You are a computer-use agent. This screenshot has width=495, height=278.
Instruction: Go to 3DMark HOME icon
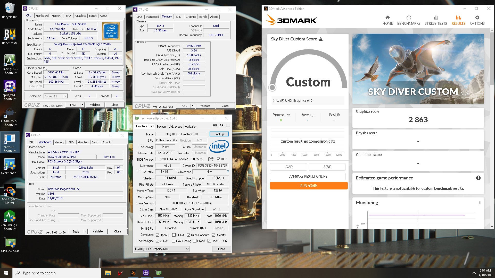[387, 20]
